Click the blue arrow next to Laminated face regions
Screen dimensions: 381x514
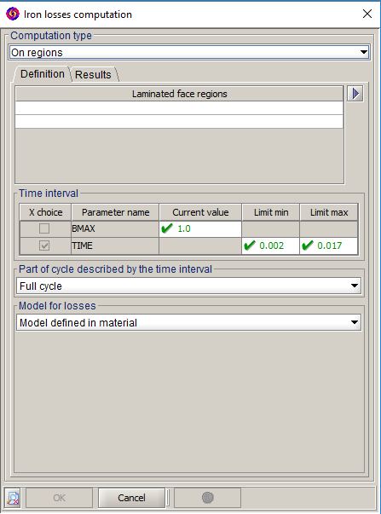pos(355,94)
